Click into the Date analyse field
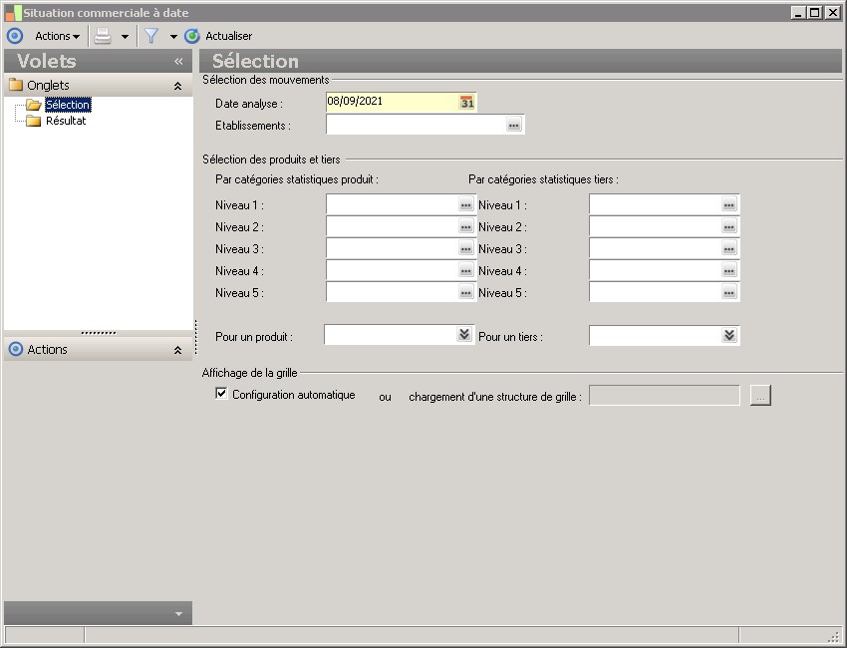Viewport: 847px width, 648px height. (x=391, y=102)
